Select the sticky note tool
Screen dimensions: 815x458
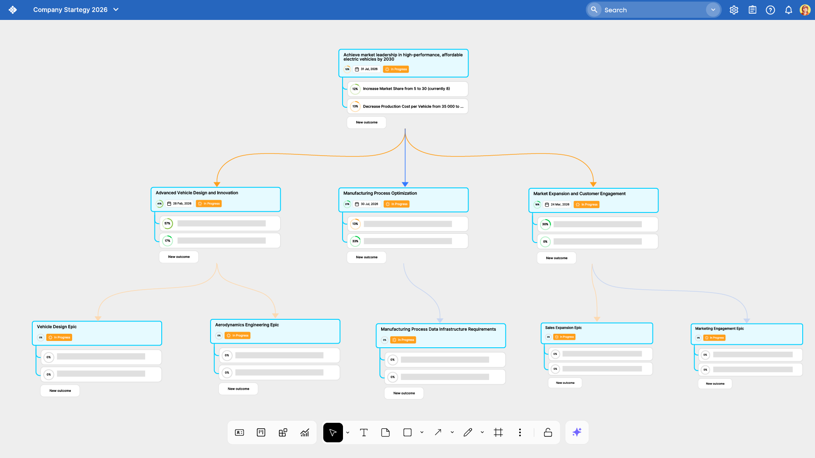[385, 433]
